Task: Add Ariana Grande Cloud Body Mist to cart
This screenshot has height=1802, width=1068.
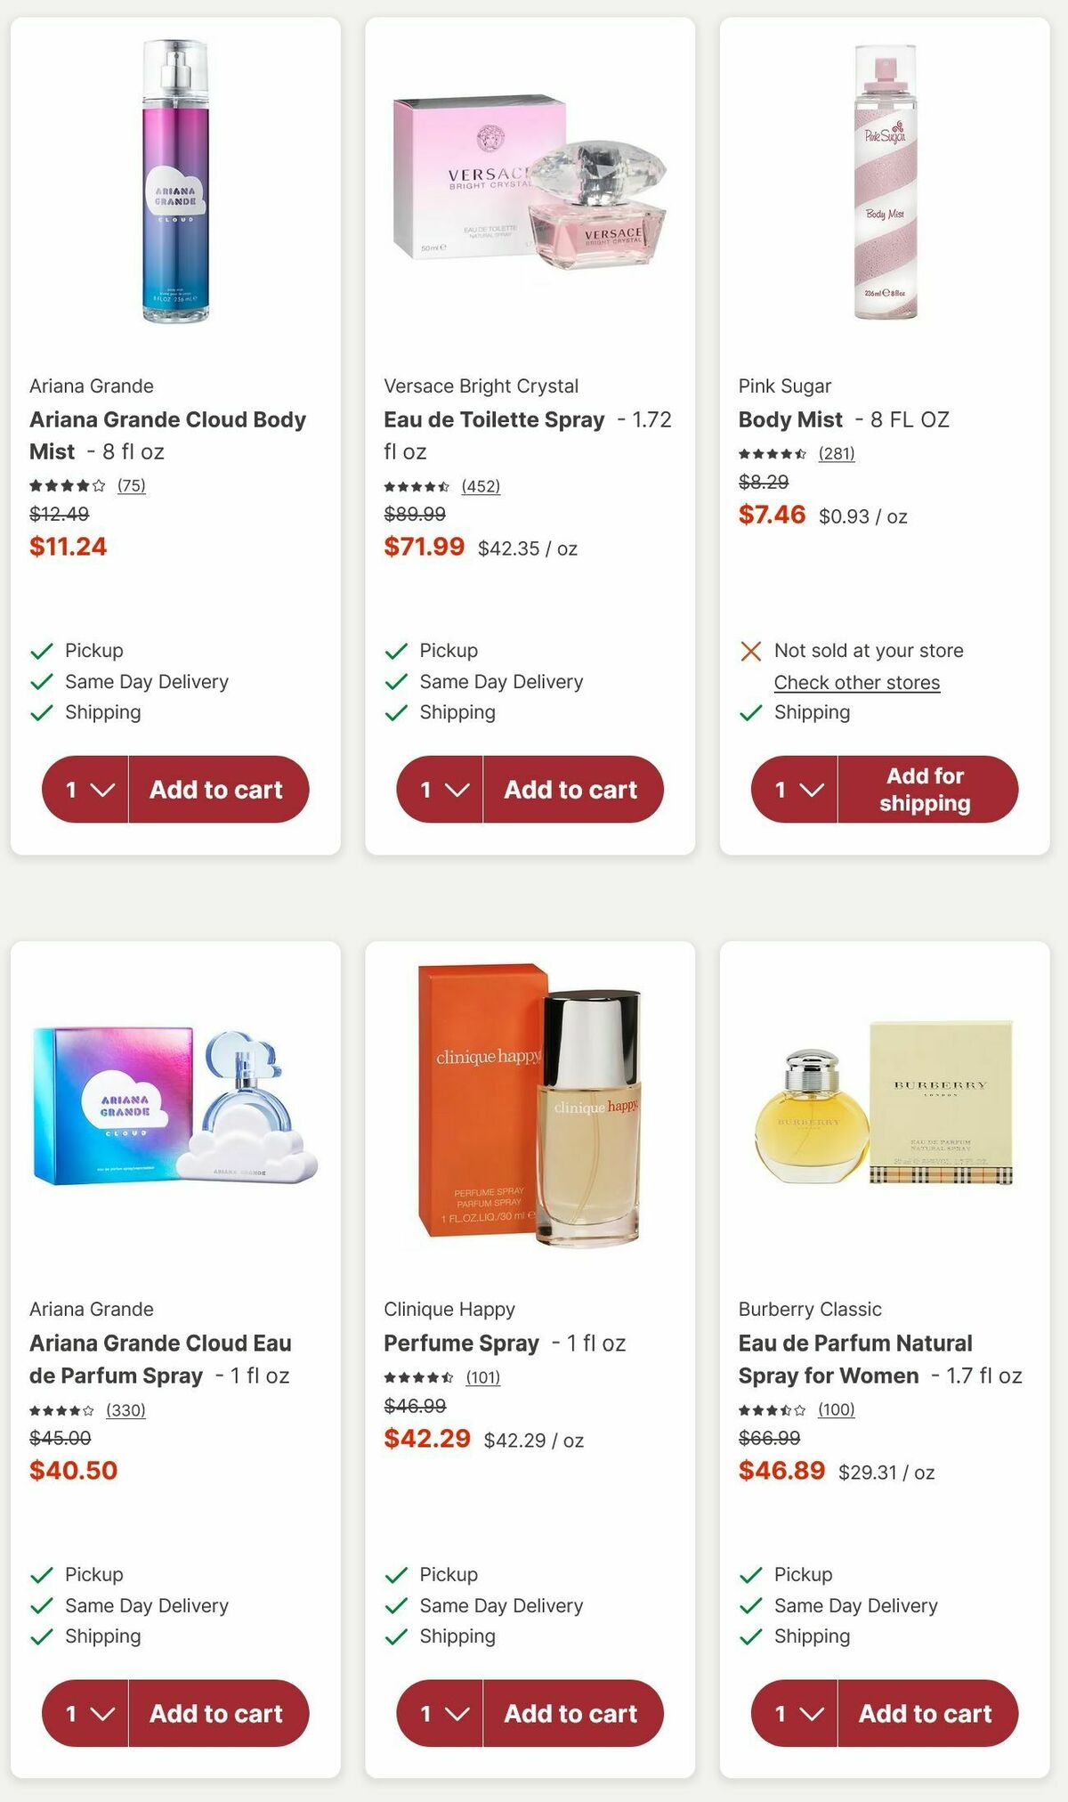Action: [x=219, y=789]
